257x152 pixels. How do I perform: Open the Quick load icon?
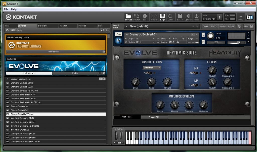click(x=170, y=17)
